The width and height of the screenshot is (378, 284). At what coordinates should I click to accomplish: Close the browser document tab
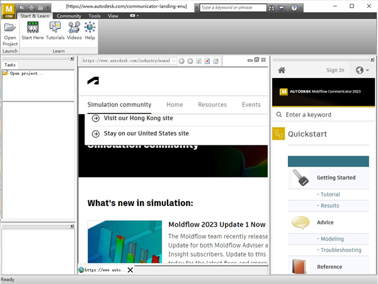[130, 270]
